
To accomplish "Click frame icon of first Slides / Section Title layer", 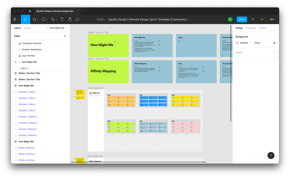I will (16, 73).
